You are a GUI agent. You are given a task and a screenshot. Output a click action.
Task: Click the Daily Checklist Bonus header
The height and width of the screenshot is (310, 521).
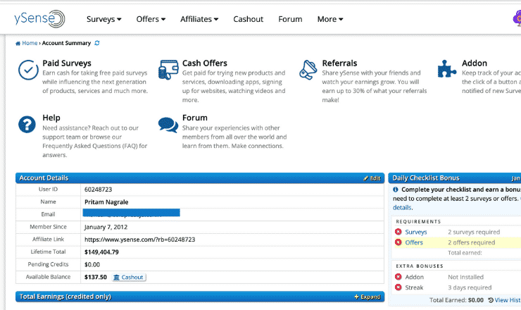pos(455,178)
